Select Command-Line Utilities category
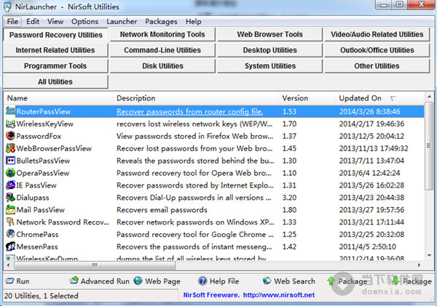The image size is (437, 306). (x=162, y=50)
